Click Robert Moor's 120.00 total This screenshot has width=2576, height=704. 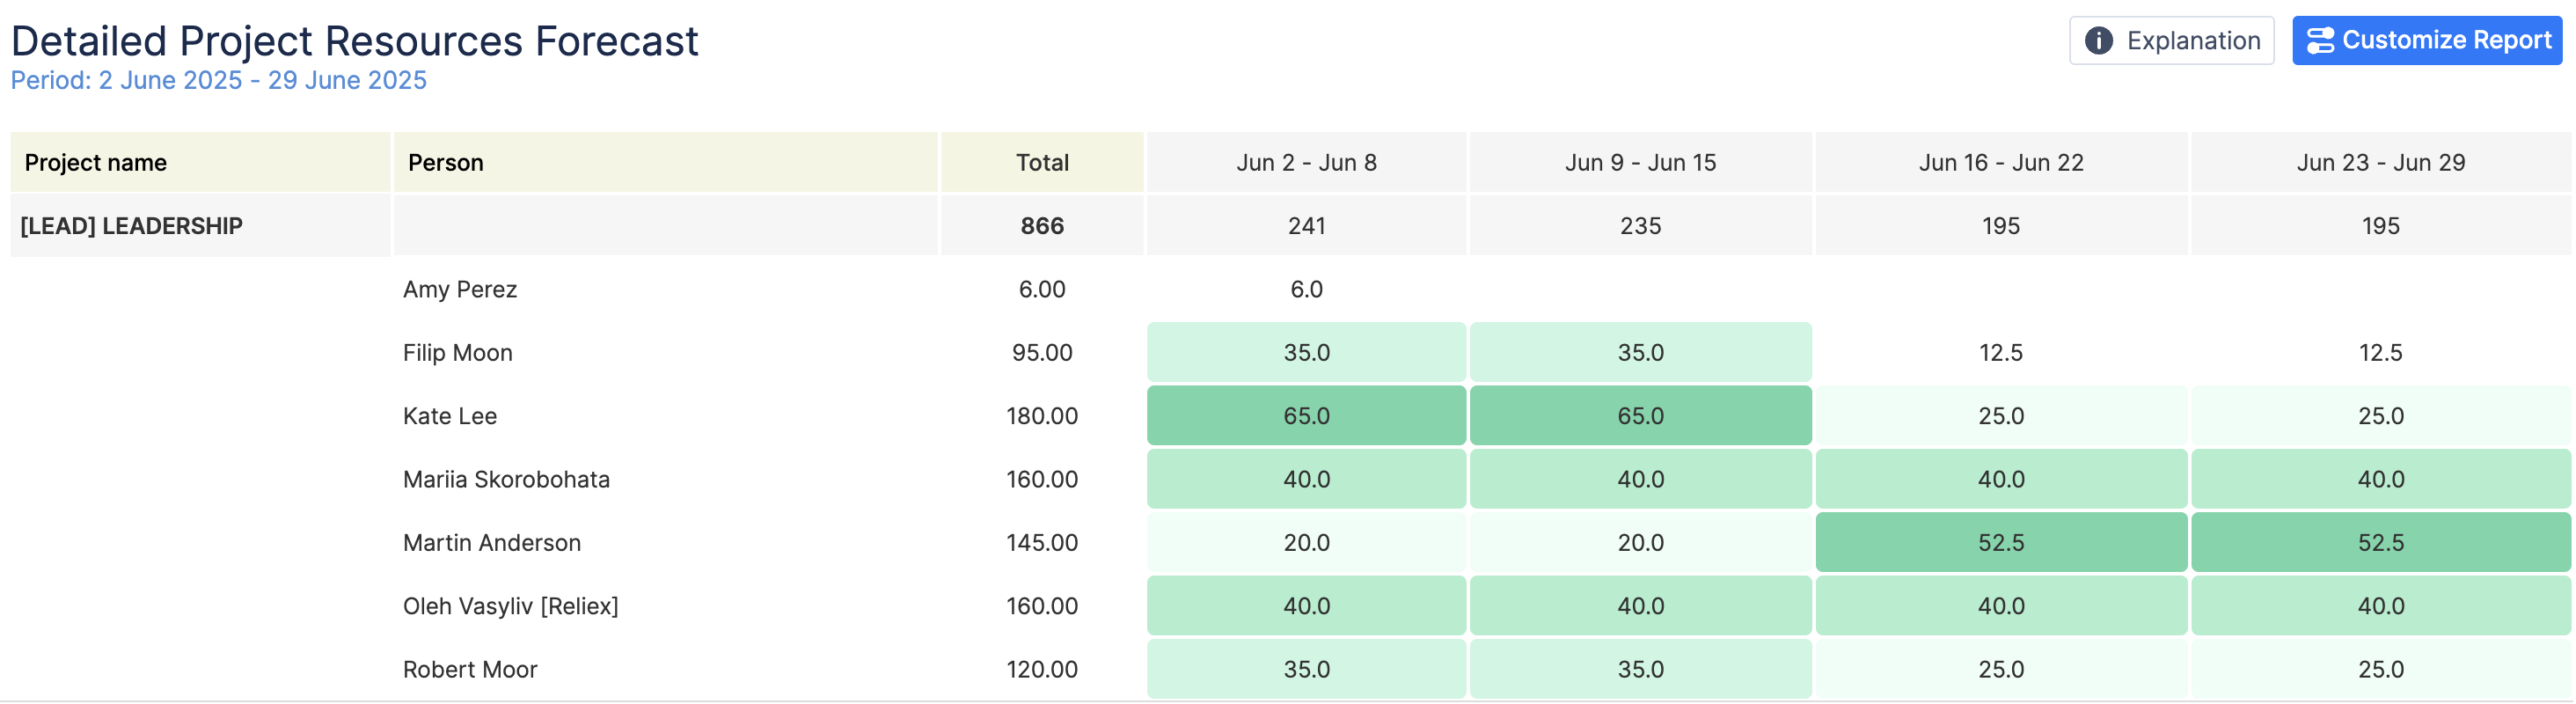1042,670
